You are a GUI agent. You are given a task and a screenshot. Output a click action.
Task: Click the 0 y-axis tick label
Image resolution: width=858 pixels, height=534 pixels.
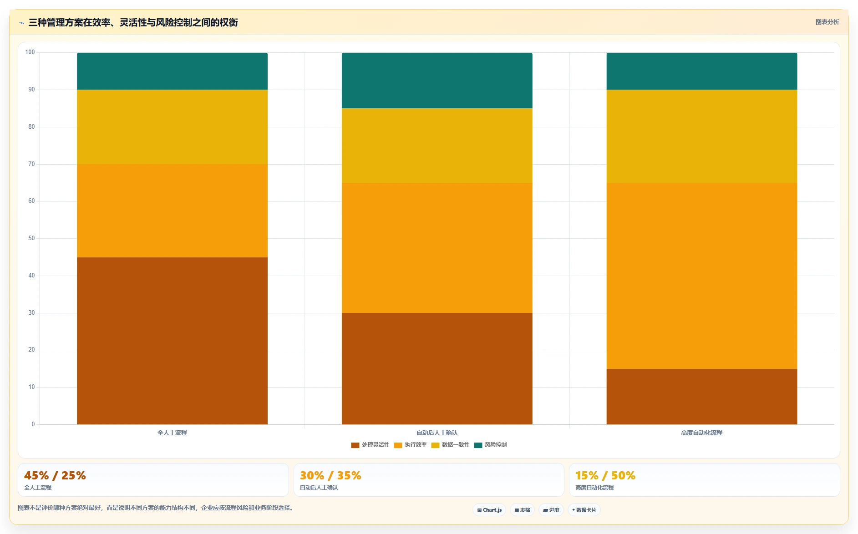point(33,424)
